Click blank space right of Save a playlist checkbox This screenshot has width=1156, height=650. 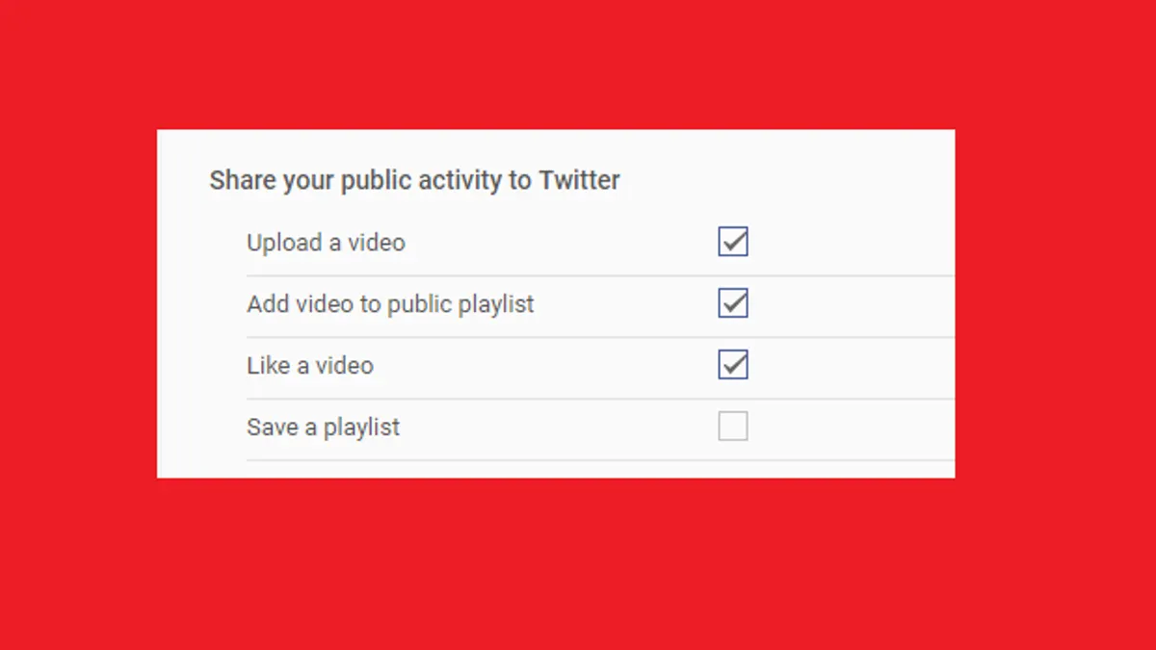tap(852, 427)
